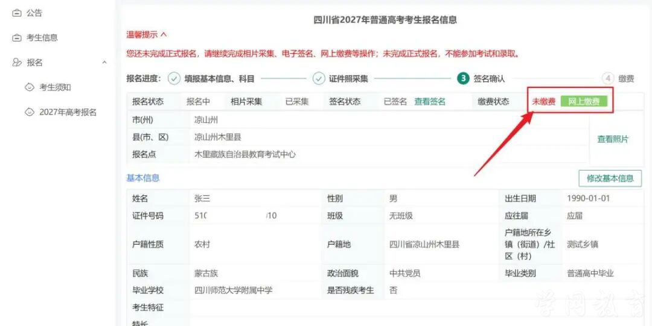Click the step 4 circle for 缴费

click(607, 78)
